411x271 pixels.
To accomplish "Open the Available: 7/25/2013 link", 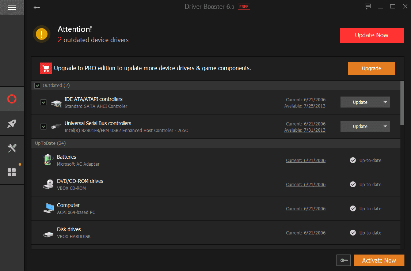I will click(305, 106).
